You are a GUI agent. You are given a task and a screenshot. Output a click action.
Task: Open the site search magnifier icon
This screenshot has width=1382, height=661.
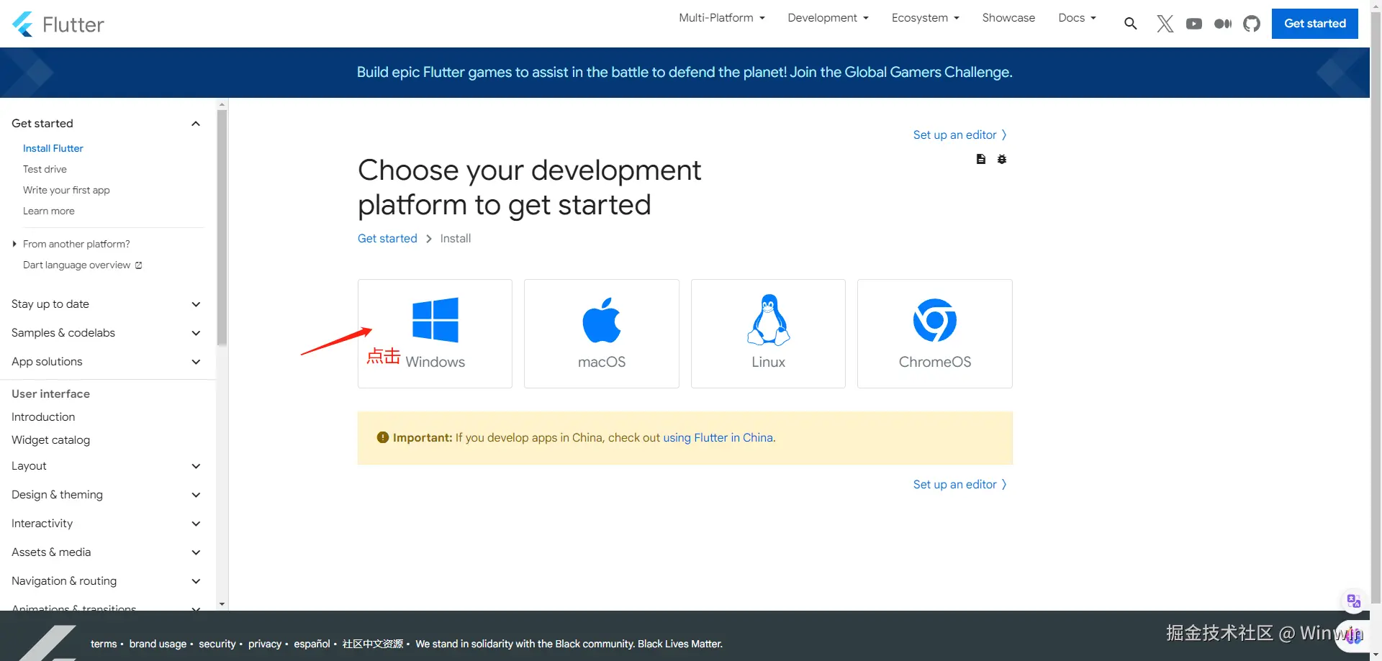tap(1131, 24)
